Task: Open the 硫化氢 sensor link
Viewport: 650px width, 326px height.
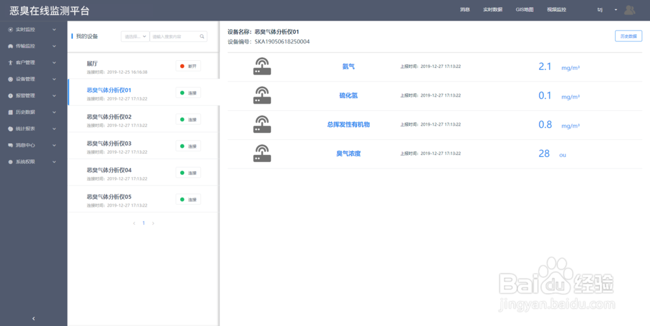Action: [x=348, y=95]
